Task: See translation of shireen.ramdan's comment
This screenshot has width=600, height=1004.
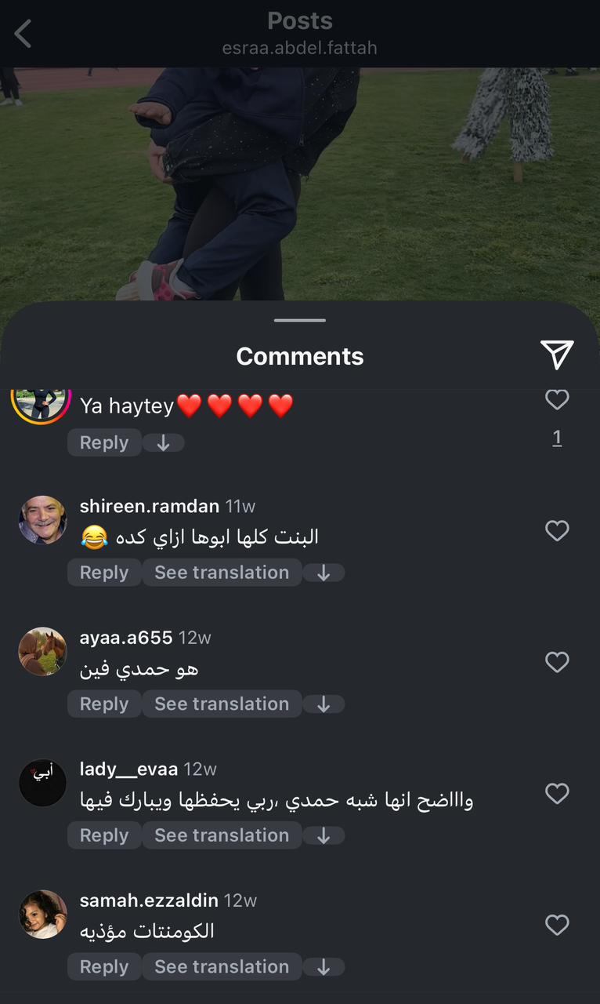Action: pyautogui.click(x=222, y=573)
